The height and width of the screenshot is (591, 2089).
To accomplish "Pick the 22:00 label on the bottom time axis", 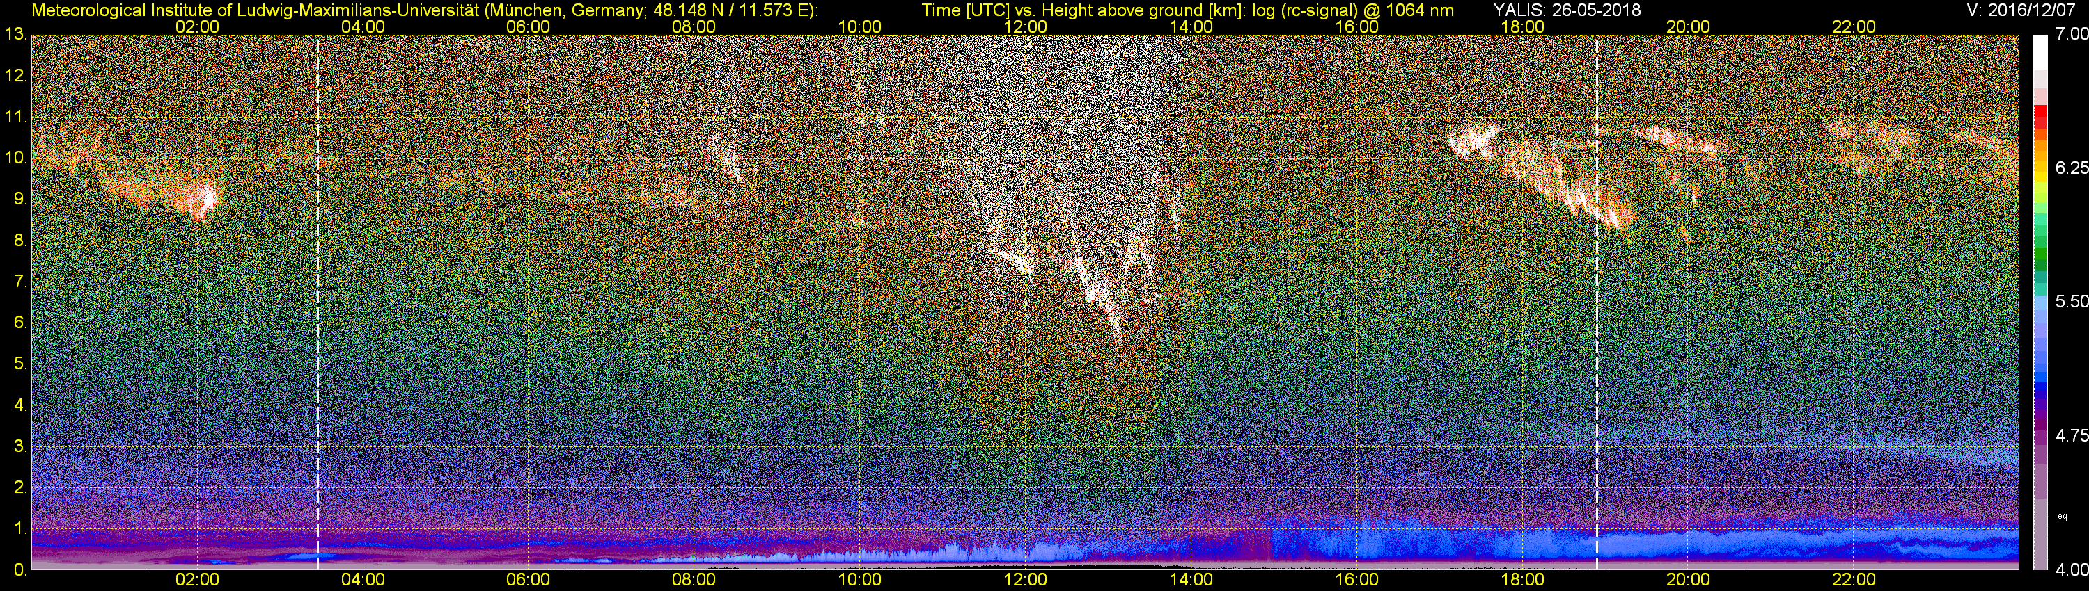I will [1854, 581].
